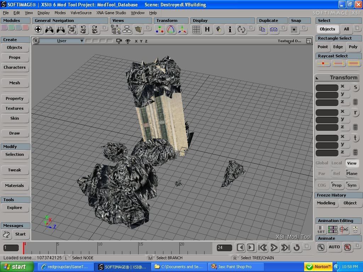Click the redo camera move icon
363x272 pixels.
[x=94, y=29]
